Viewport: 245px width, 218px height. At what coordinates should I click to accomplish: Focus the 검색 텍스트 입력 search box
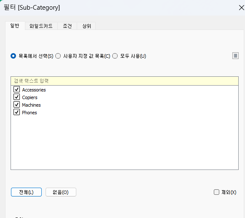coord(124,81)
